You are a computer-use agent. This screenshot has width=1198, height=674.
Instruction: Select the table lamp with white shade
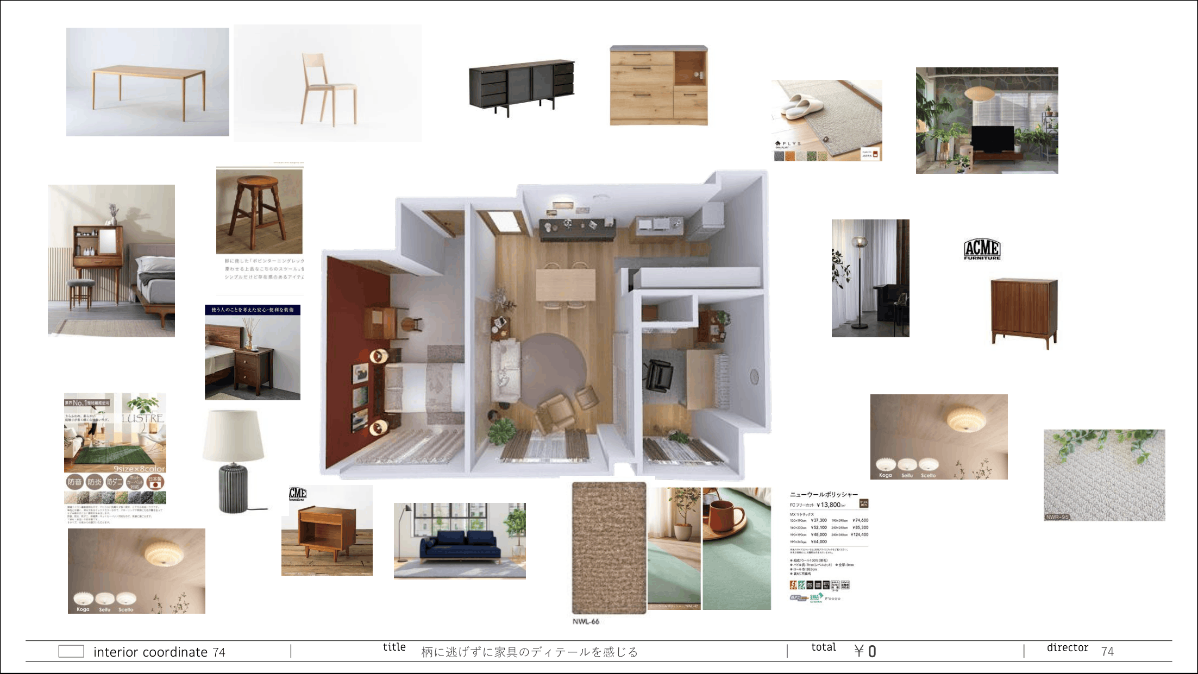(235, 461)
